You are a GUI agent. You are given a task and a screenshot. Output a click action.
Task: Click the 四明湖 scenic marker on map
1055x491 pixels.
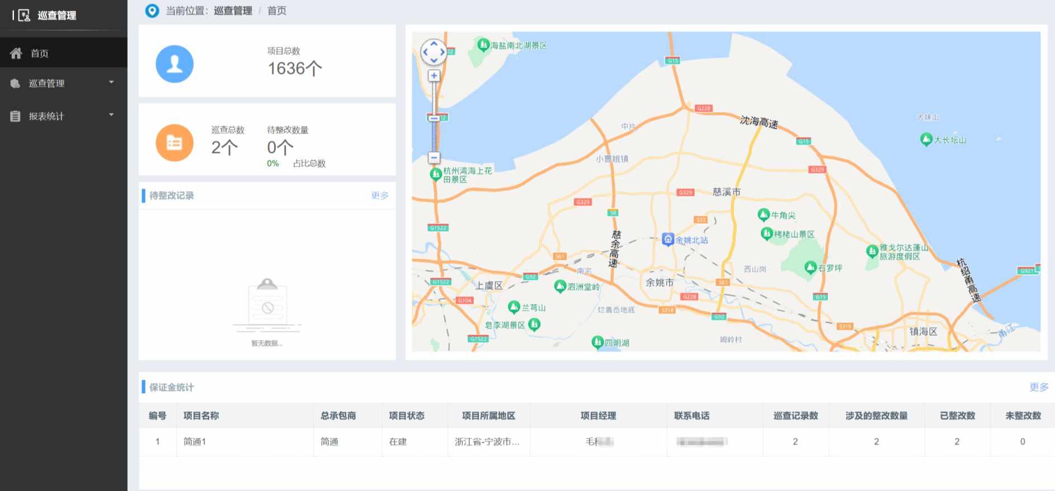point(597,342)
